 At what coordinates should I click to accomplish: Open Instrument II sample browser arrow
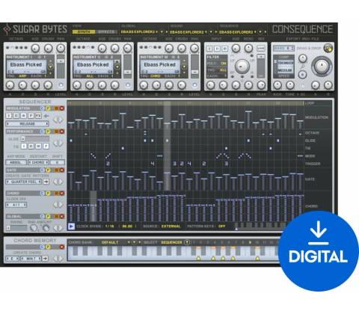(117, 67)
